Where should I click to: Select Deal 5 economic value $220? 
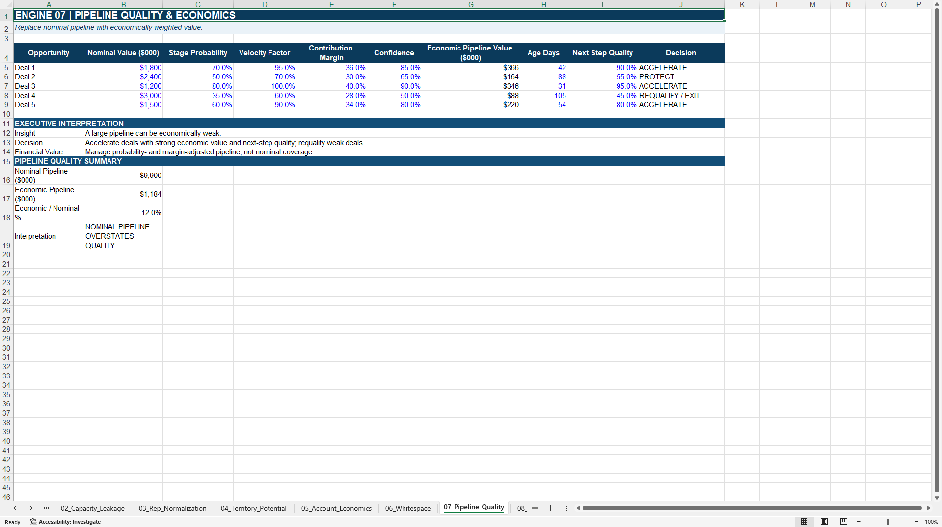point(471,105)
